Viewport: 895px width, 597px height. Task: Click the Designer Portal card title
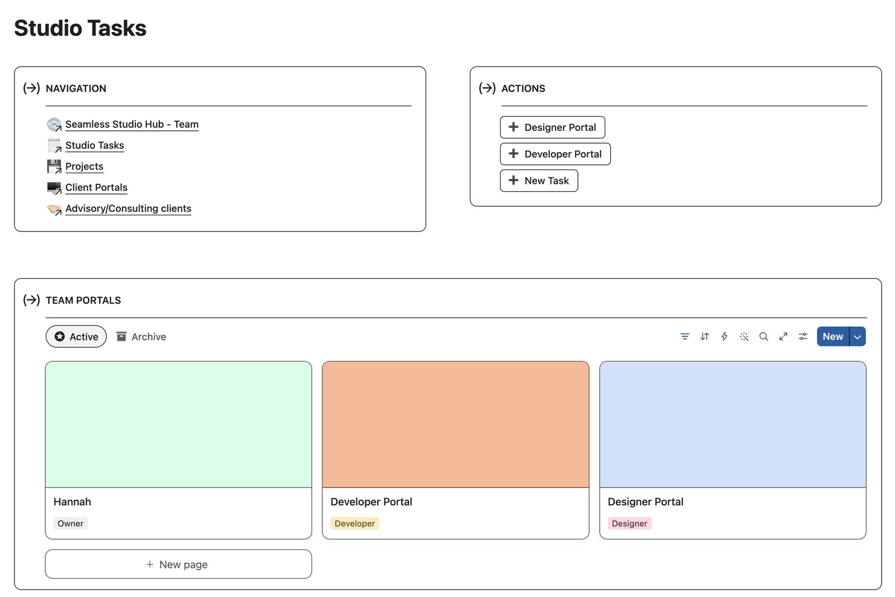tap(646, 502)
